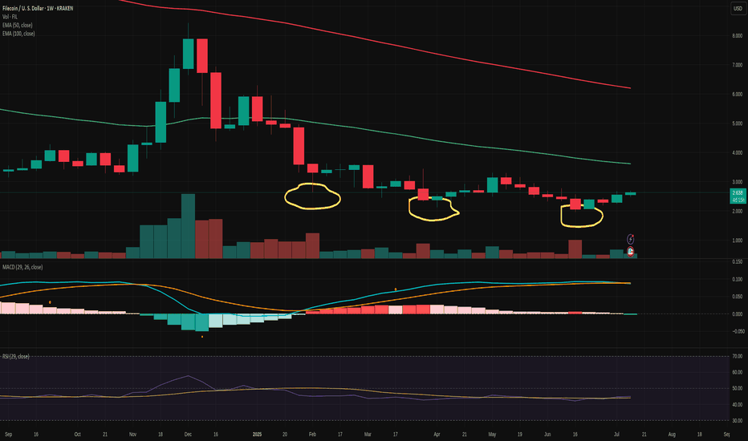Click the Apr label on time axis
Image resolution: width=748 pixels, height=441 pixels.
[437, 435]
